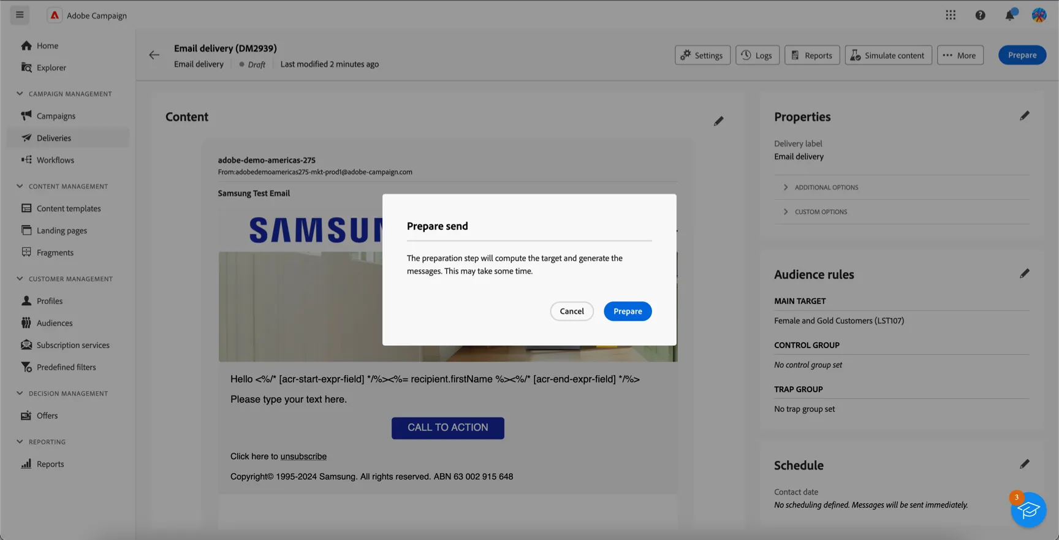Click 'No control group set' text
This screenshot has height=540, width=1059.
pos(808,365)
